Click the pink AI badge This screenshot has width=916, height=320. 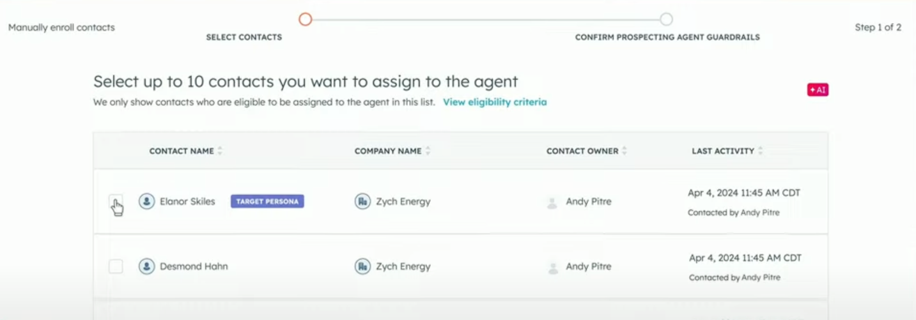818,90
